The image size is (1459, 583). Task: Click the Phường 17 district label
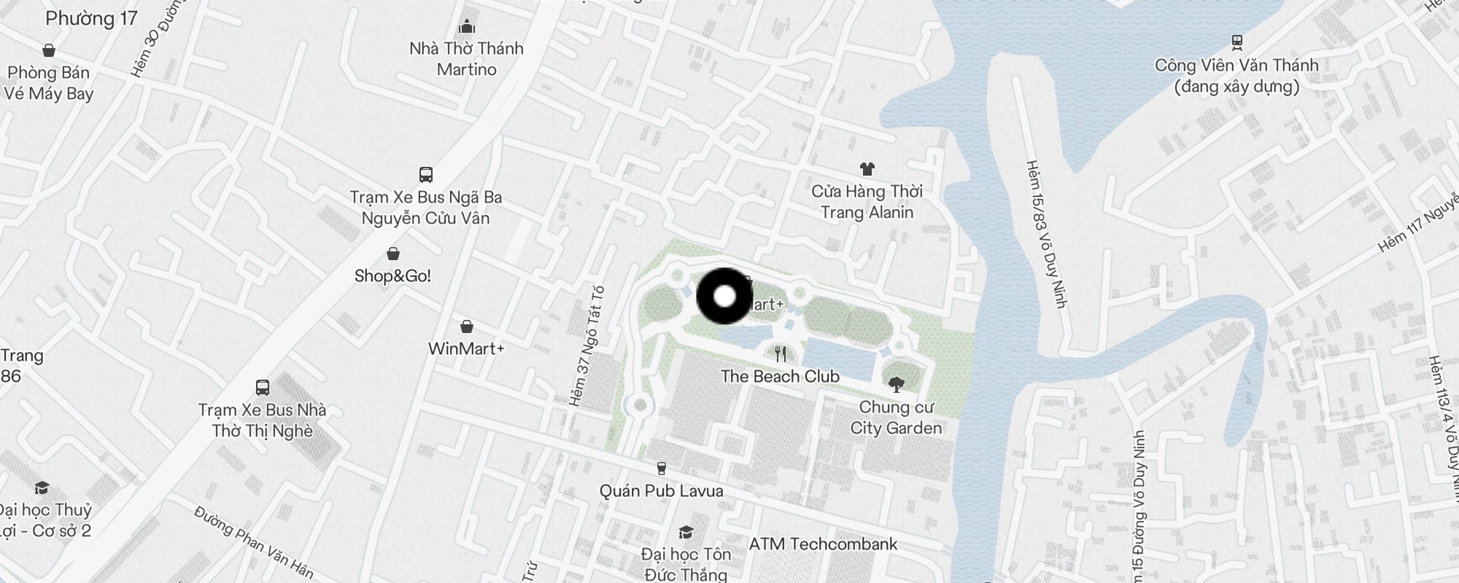coord(91,18)
